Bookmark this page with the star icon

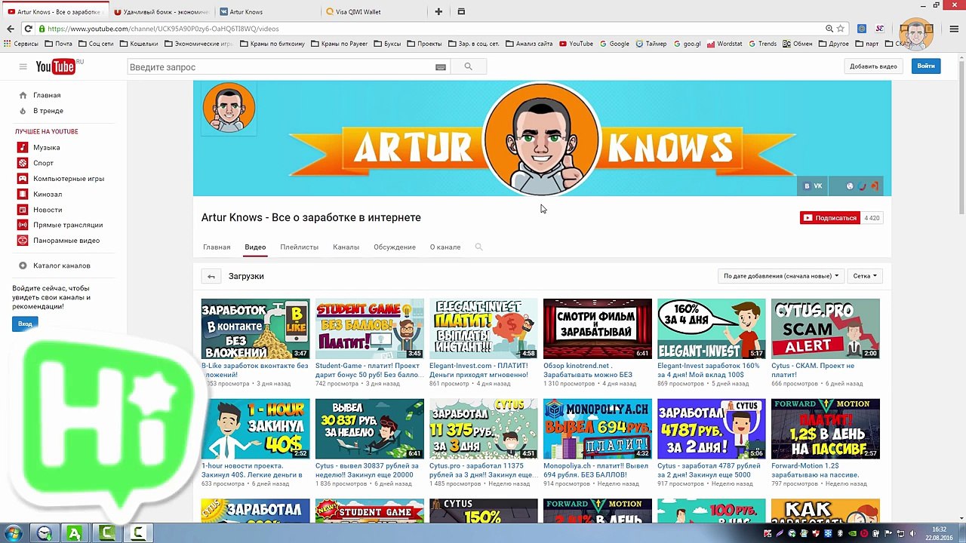pos(841,29)
